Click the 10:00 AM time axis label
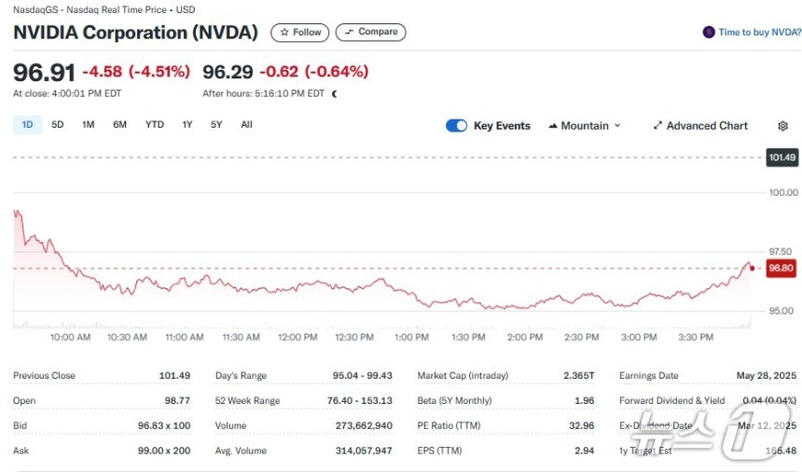Image resolution: width=802 pixels, height=472 pixels. 70,337
